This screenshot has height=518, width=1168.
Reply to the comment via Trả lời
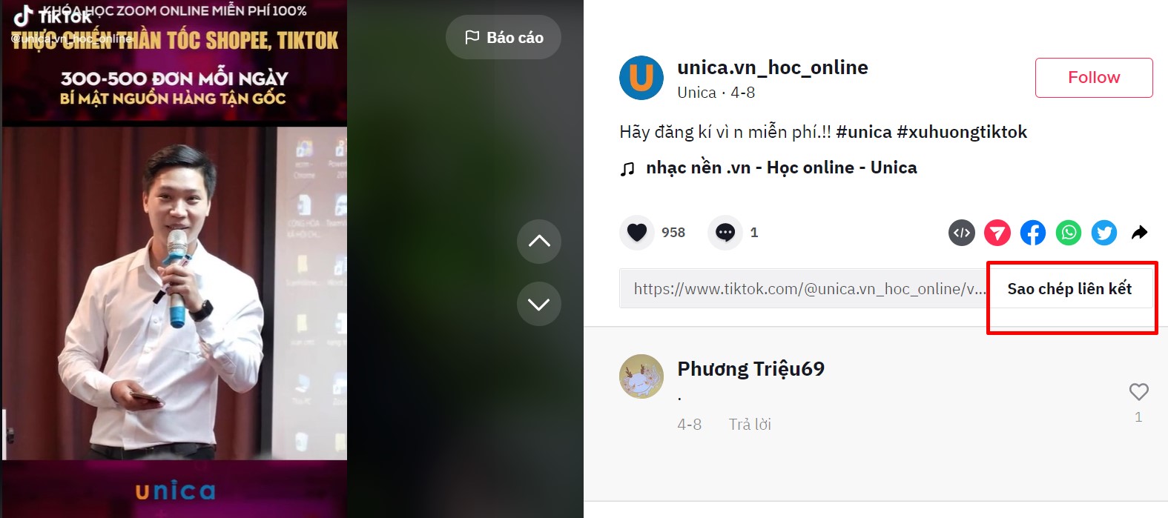pos(750,425)
